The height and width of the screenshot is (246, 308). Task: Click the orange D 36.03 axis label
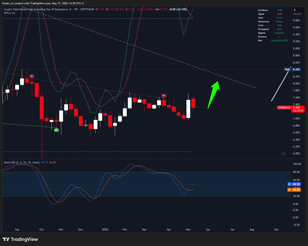click(x=294, y=190)
